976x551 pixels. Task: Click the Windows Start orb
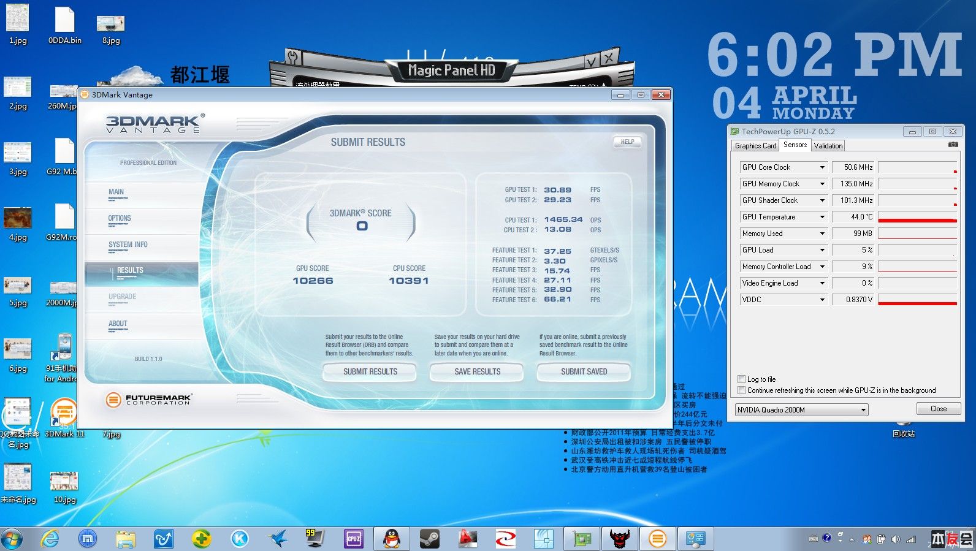point(12,539)
